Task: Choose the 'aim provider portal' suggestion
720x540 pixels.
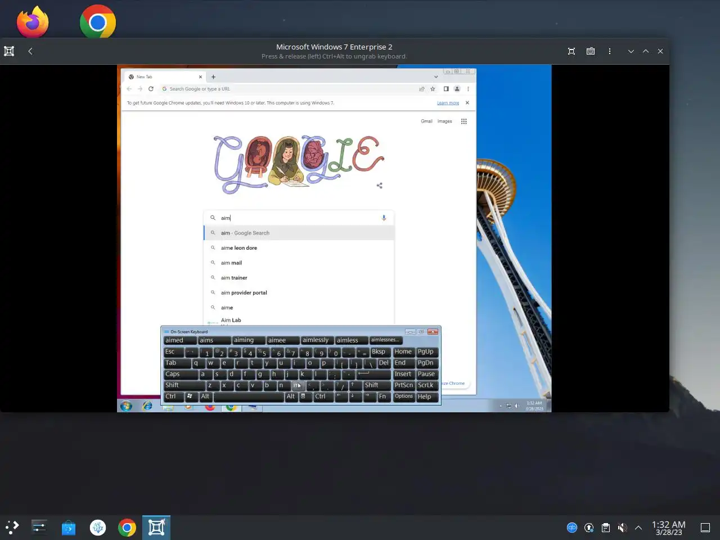Action: [x=299, y=292]
